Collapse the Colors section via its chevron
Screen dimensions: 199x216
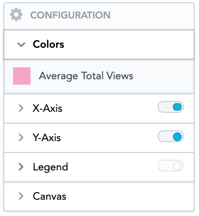click(21, 45)
